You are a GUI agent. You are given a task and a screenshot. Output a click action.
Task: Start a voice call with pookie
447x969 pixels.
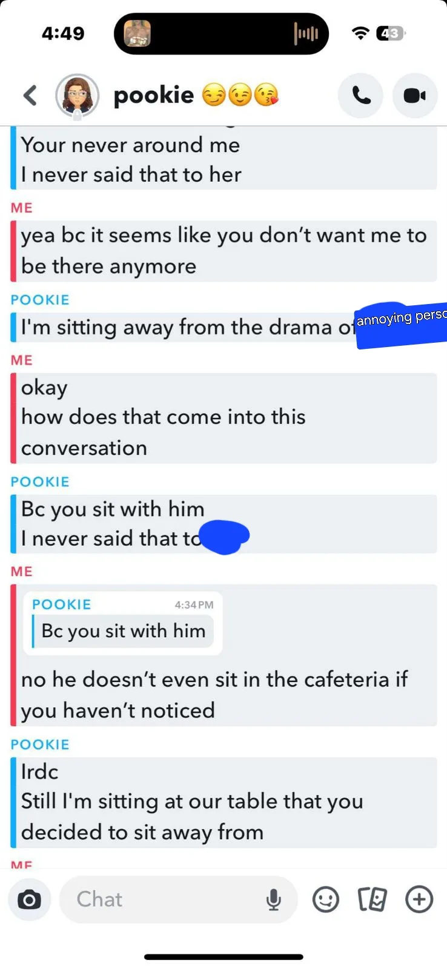(361, 96)
